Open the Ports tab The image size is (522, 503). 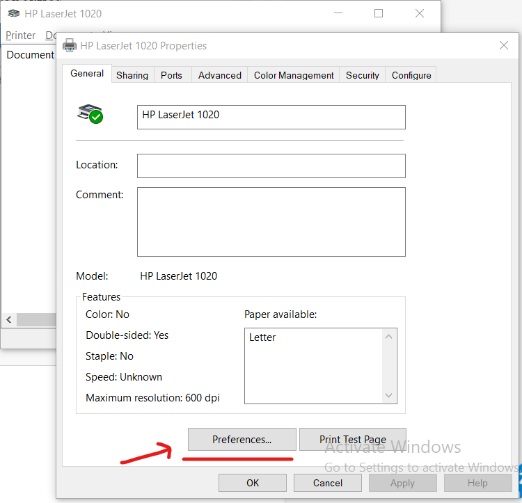(x=171, y=75)
